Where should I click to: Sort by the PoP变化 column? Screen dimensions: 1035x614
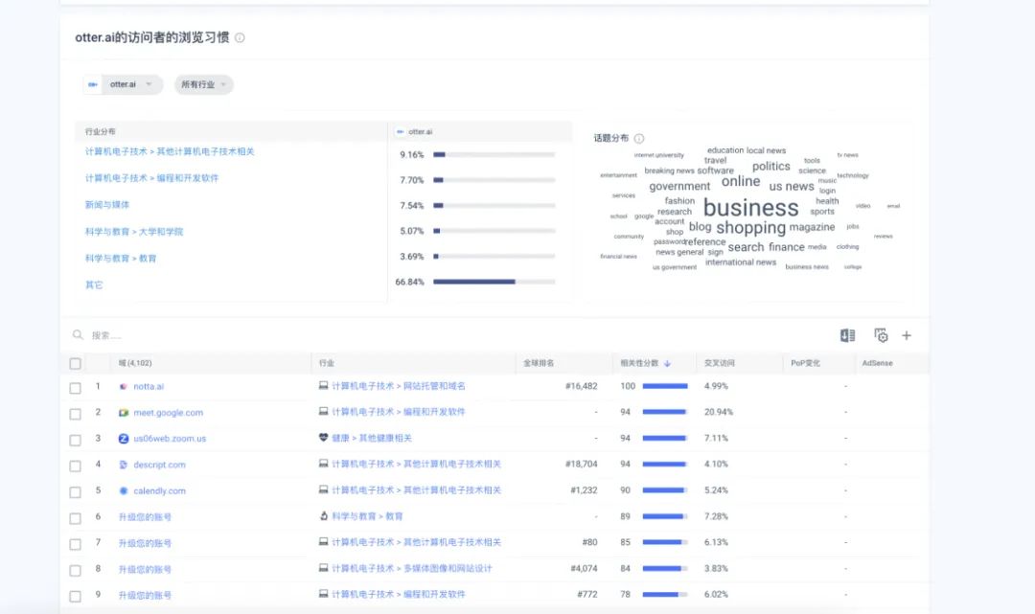pos(805,363)
